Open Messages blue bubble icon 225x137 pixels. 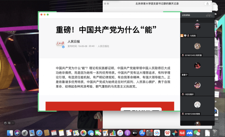tap(91, 133)
